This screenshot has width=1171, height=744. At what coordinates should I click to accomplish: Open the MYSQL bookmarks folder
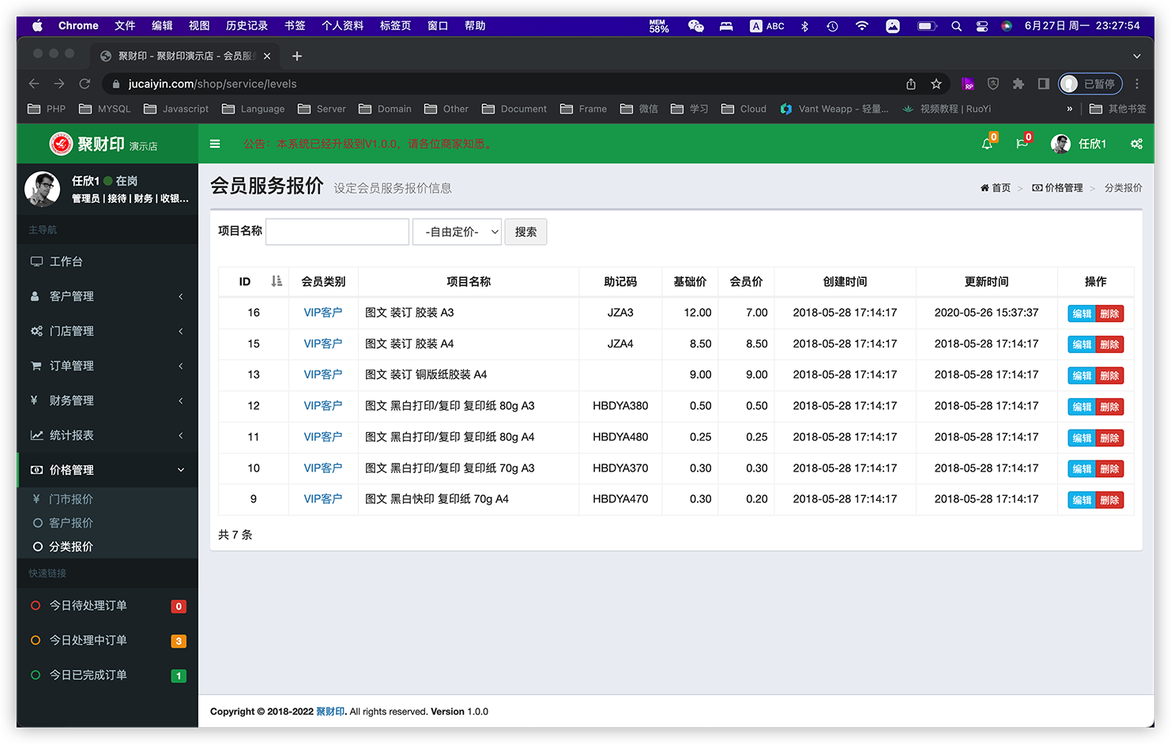click(105, 109)
